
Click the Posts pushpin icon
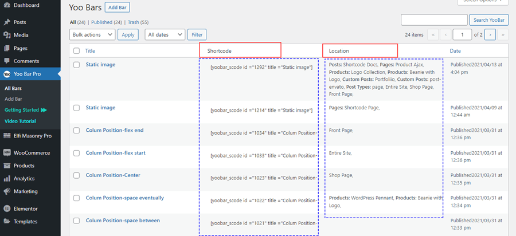pos(7,22)
